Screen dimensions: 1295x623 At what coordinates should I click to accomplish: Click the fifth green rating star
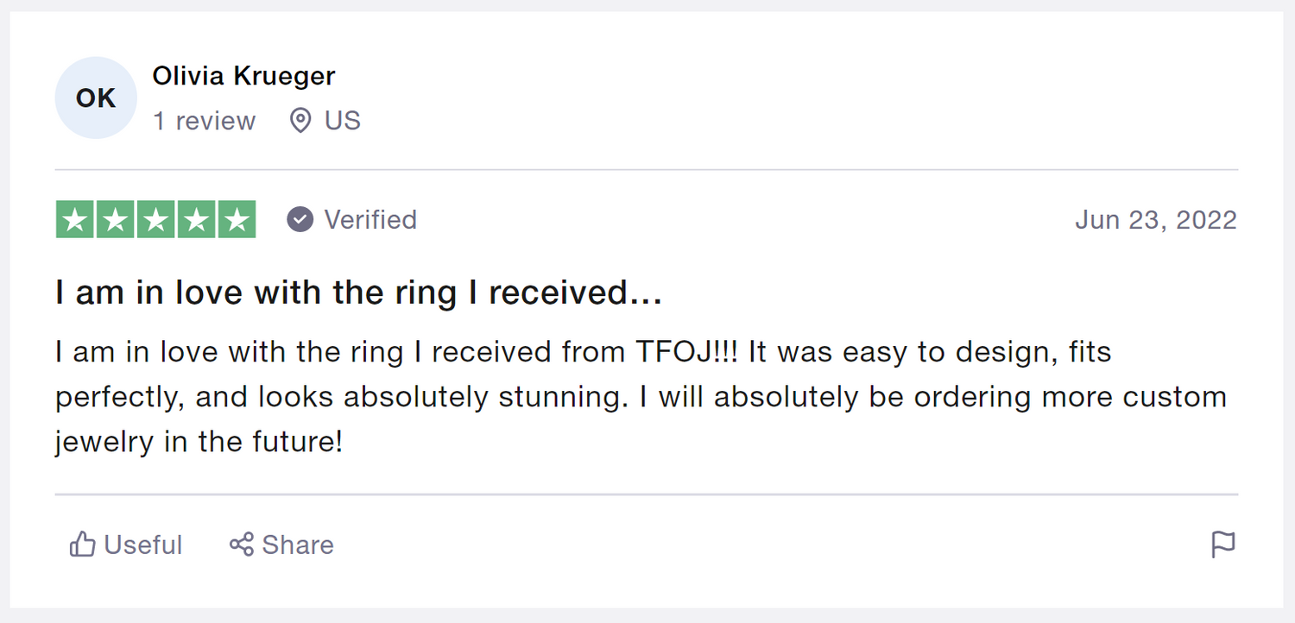coord(237,220)
